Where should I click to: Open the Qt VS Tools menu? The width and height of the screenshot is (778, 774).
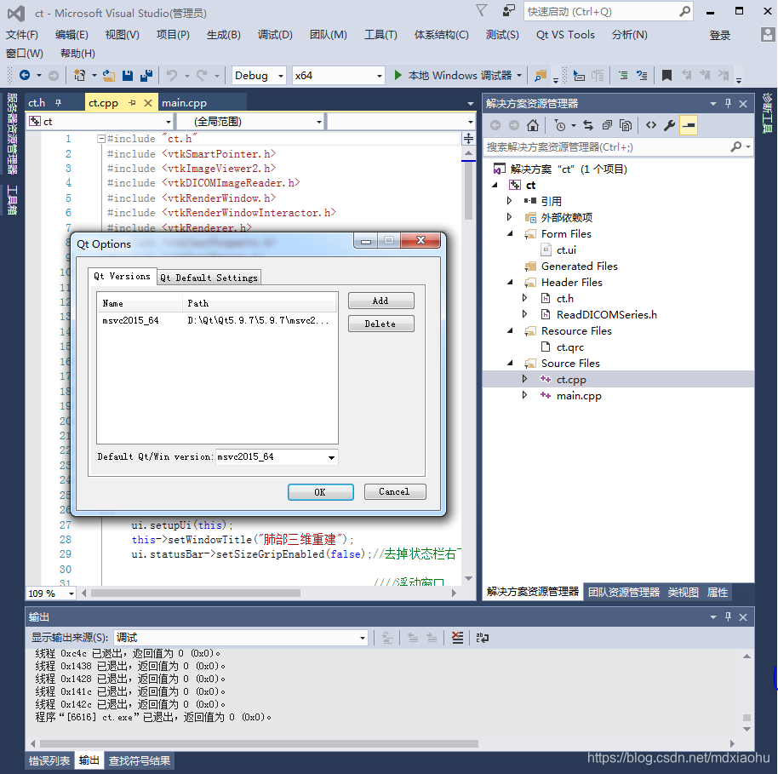tap(565, 35)
